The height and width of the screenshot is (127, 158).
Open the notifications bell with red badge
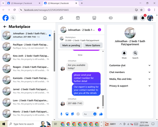tap(143, 18)
